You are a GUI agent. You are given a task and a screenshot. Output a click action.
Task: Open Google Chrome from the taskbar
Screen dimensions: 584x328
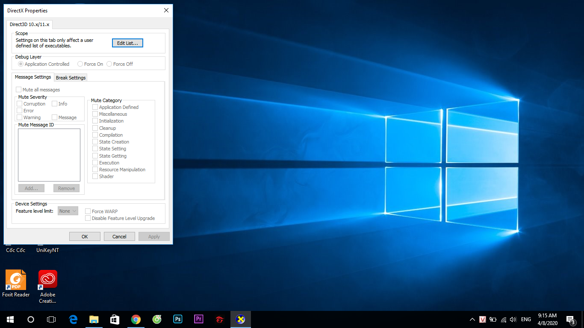click(136, 319)
